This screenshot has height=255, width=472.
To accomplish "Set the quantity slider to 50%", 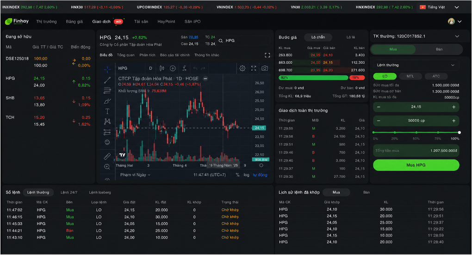I will (x=416, y=133).
